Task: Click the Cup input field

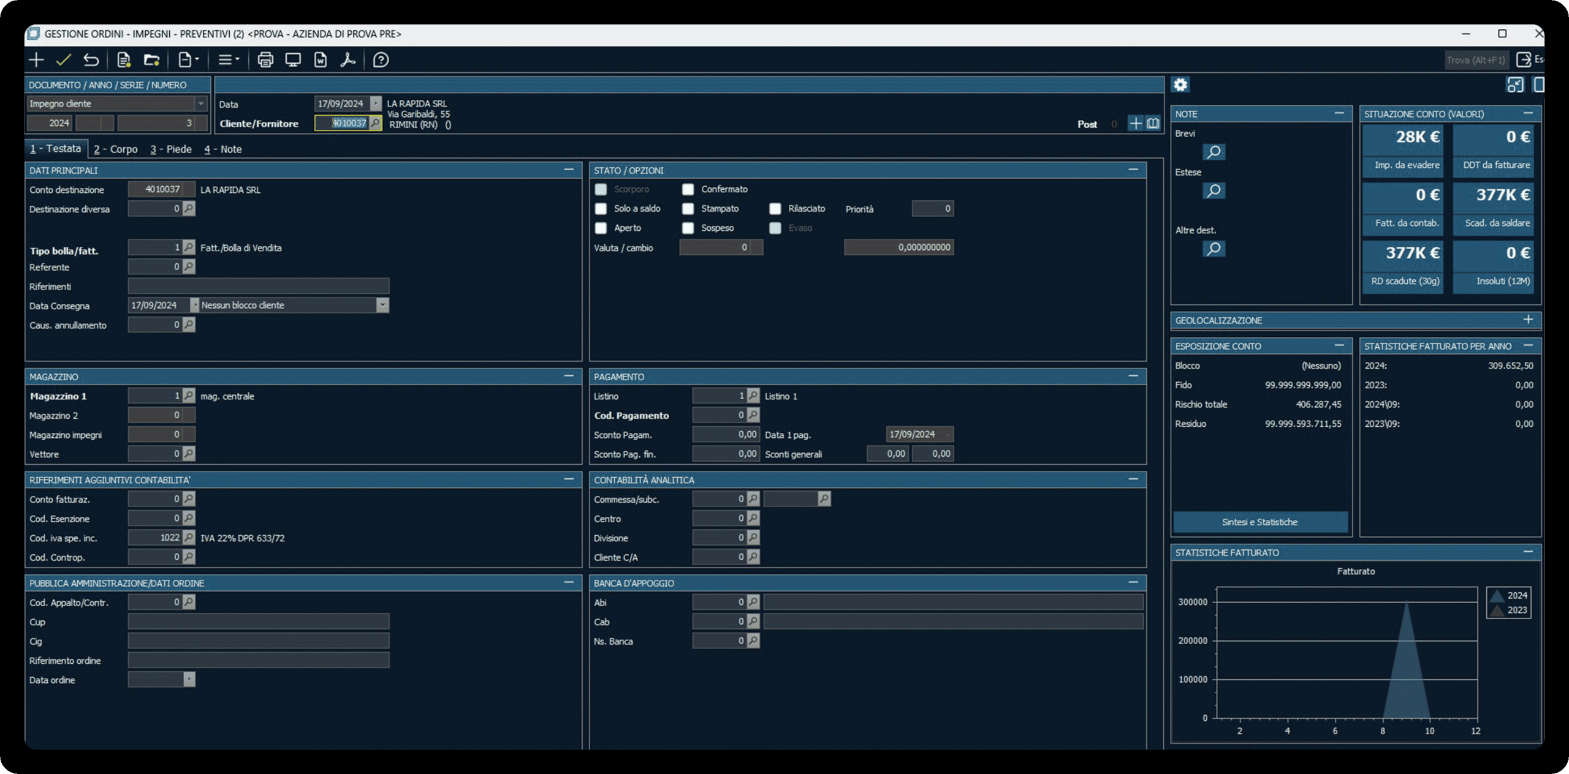Action: (259, 622)
